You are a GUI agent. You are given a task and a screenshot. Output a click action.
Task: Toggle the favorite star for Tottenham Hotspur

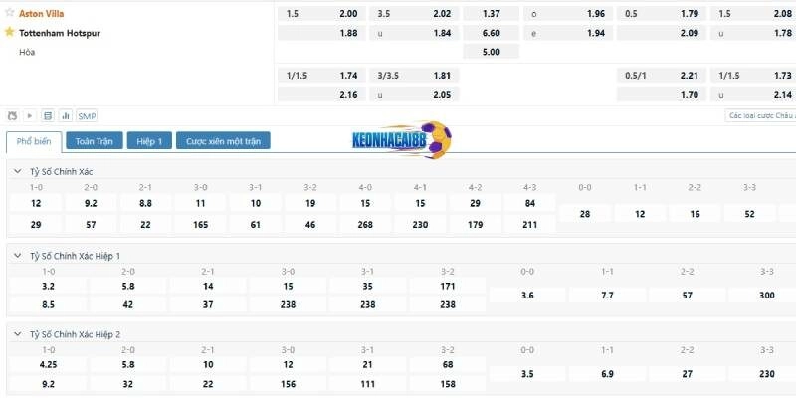(x=10, y=32)
